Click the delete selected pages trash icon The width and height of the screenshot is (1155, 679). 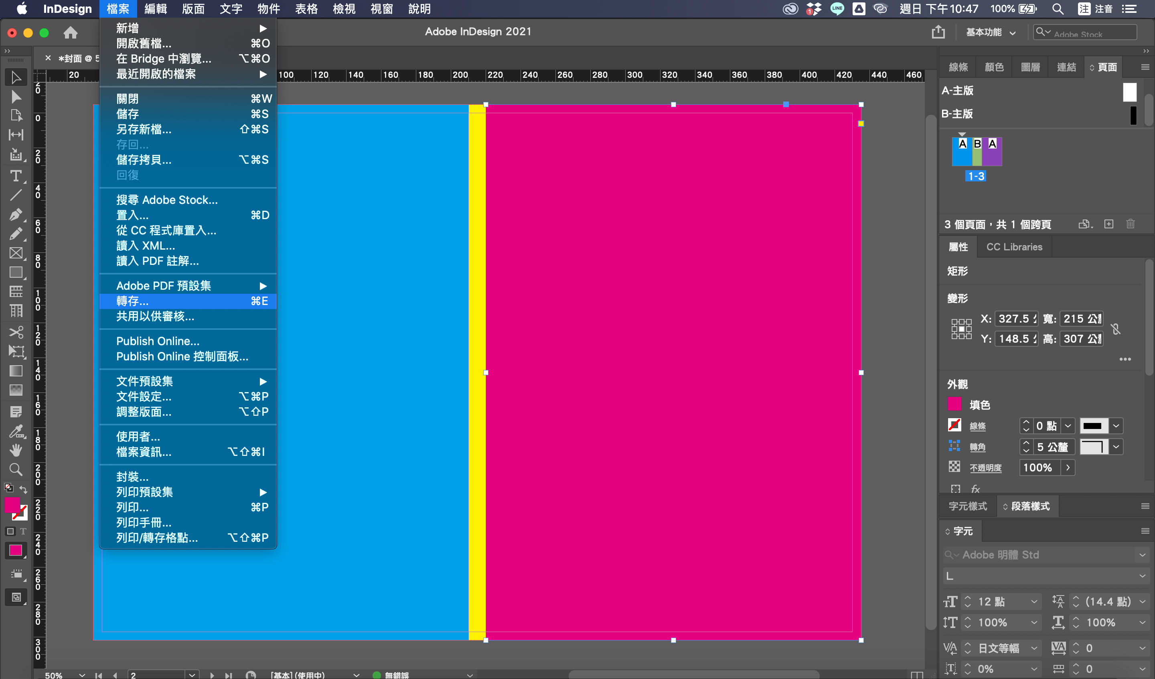coord(1130,224)
